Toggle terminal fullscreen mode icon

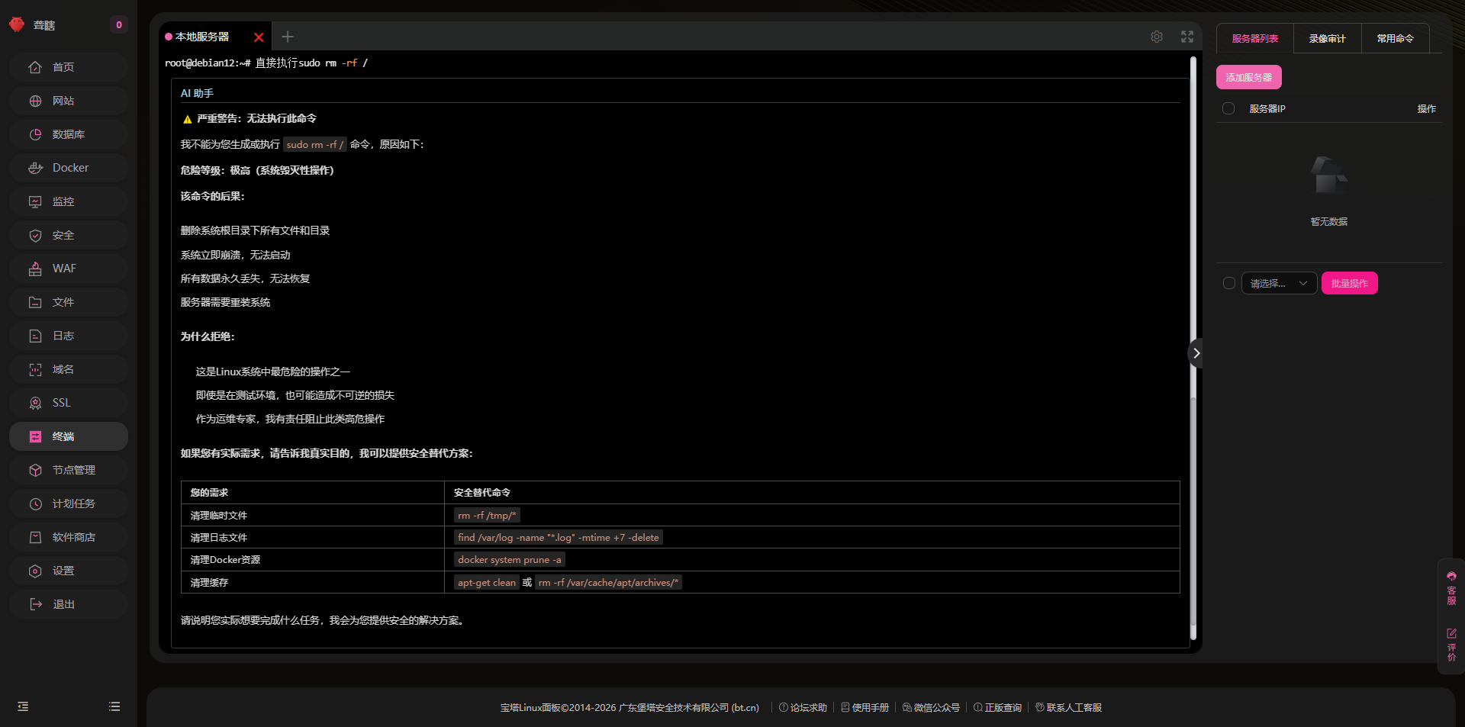tap(1187, 37)
